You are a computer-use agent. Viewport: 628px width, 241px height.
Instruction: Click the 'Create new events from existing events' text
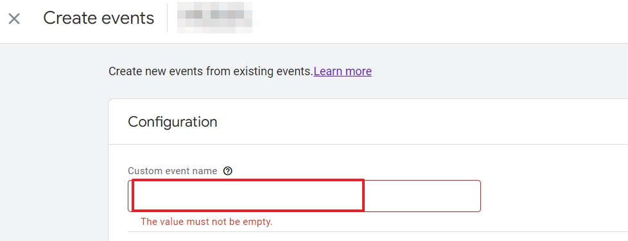click(x=211, y=71)
